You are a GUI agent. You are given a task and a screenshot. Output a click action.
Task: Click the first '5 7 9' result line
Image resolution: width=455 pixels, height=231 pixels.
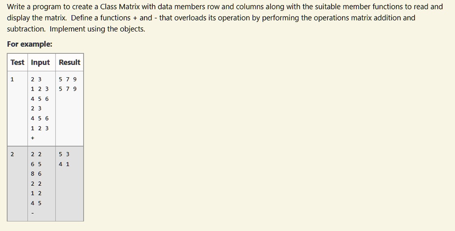tap(68, 80)
